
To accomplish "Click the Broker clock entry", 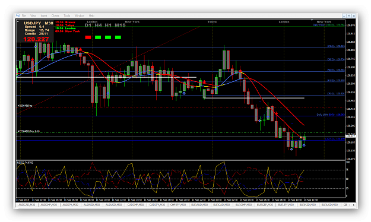I will (x=65, y=23).
